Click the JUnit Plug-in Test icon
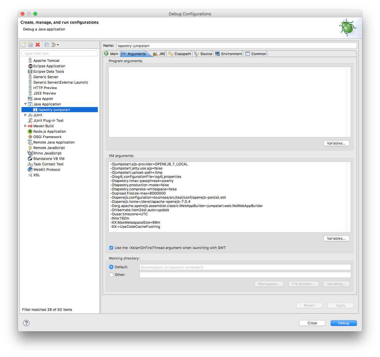 tap(30, 120)
